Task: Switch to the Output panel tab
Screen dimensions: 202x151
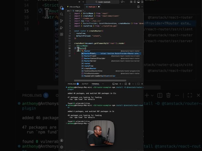Action: pyautogui.click(x=85, y=84)
